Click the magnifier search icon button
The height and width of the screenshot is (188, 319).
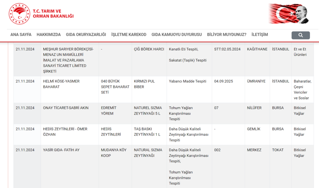300,35
